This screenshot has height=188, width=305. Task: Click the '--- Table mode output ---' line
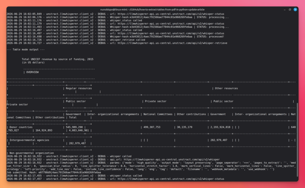26,50
